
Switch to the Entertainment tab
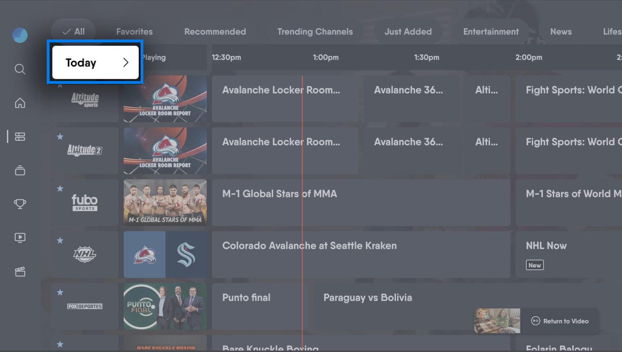coord(491,32)
